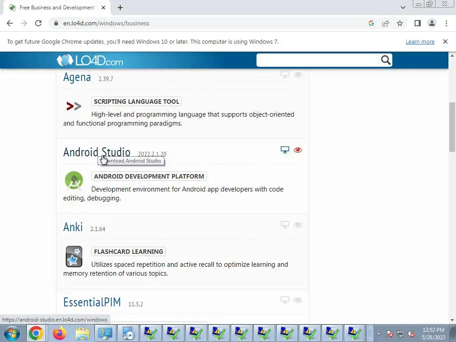The height and width of the screenshot is (342, 456).
Task: Open the EssentialPIM title link
Action: (x=92, y=302)
